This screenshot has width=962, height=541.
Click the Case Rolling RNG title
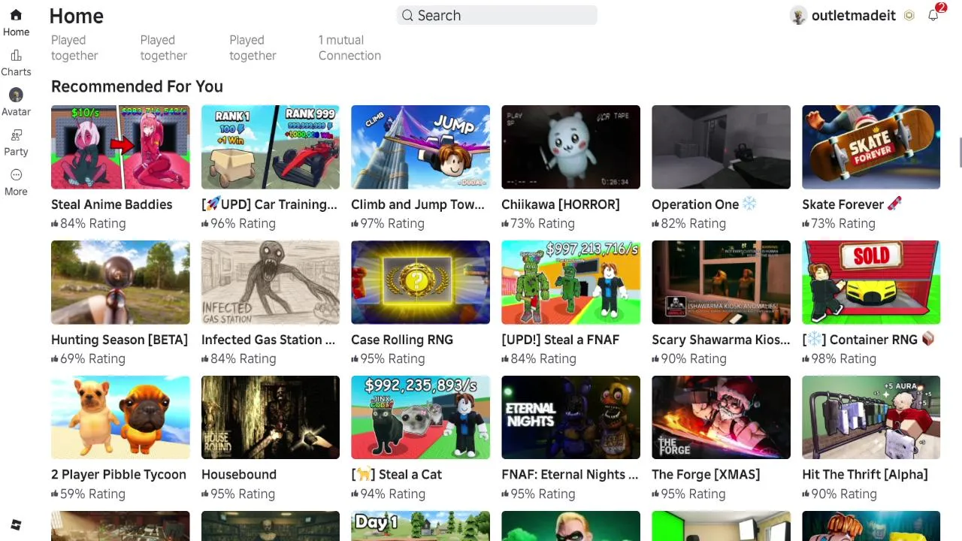402,340
